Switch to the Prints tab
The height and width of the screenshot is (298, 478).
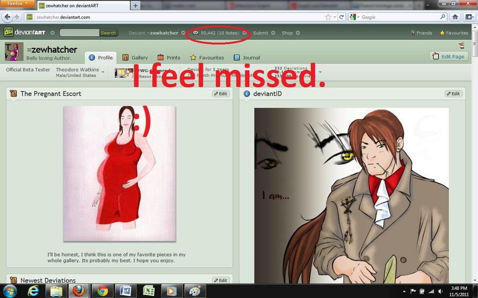168,57
